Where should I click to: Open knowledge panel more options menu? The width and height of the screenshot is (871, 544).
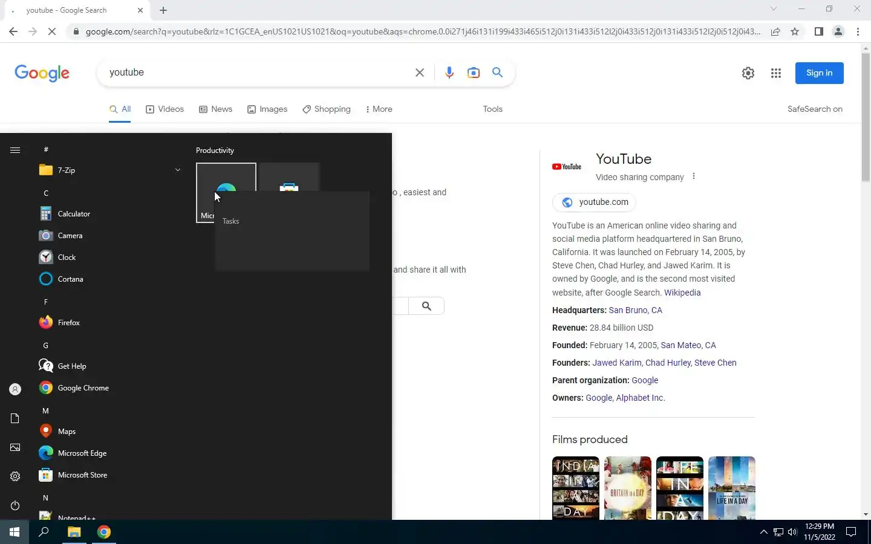[694, 176]
